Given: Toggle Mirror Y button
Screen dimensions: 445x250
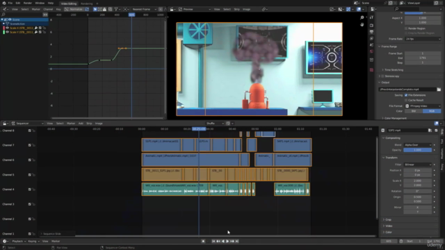Looking at the screenshot, I should 417,212.
